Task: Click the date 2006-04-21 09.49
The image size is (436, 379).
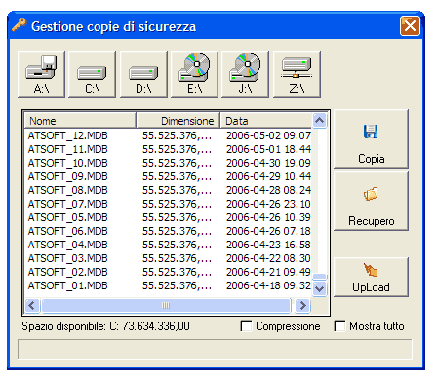Action: click(268, 272)
